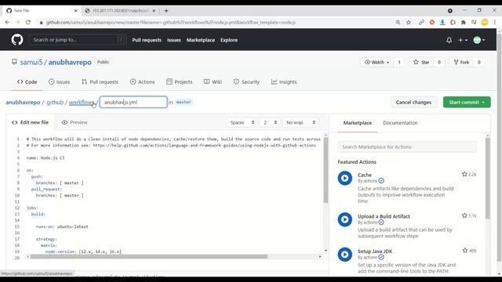Click workflows in the breadcrumb path
The width and height of the screenshot is (502, 282).
[82, 103]
